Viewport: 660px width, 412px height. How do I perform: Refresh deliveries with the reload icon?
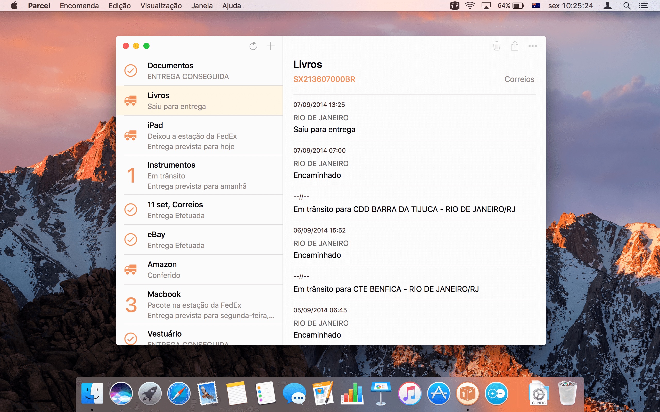253,46
